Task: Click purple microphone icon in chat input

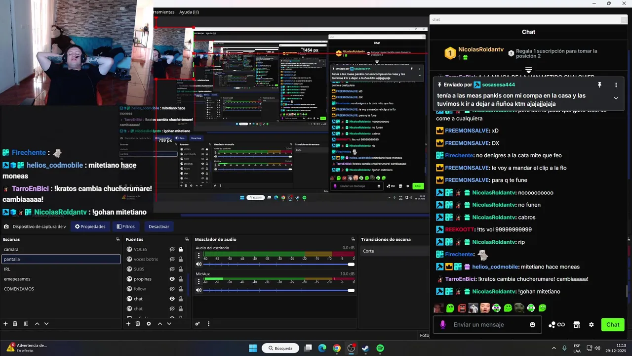Action: click(442, 324)
